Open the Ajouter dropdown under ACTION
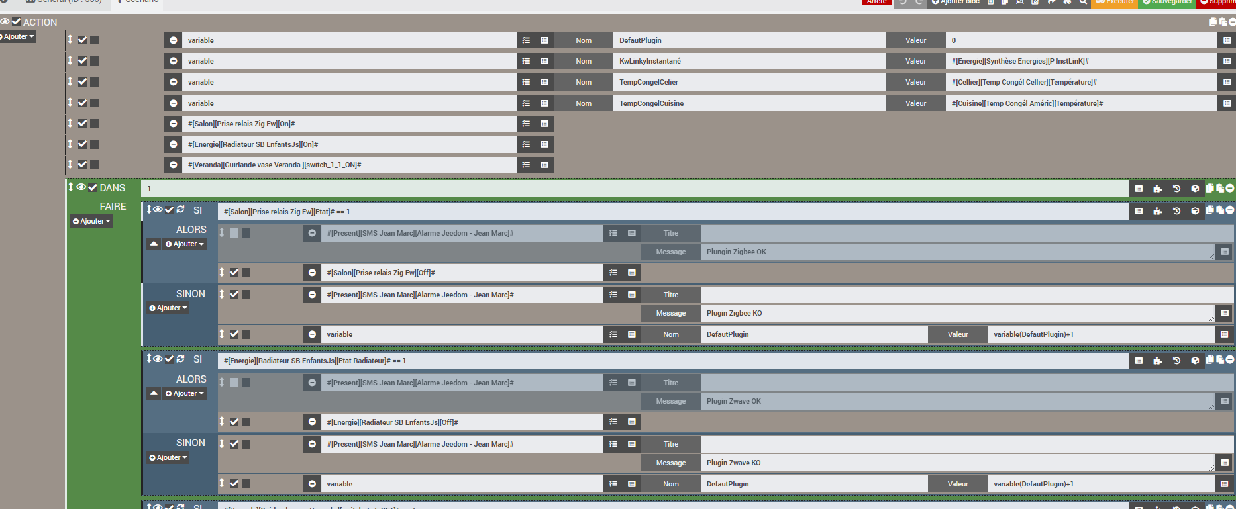Image resolution: width=1236 pixels, height=509 pixels. [x=17, y=37]
